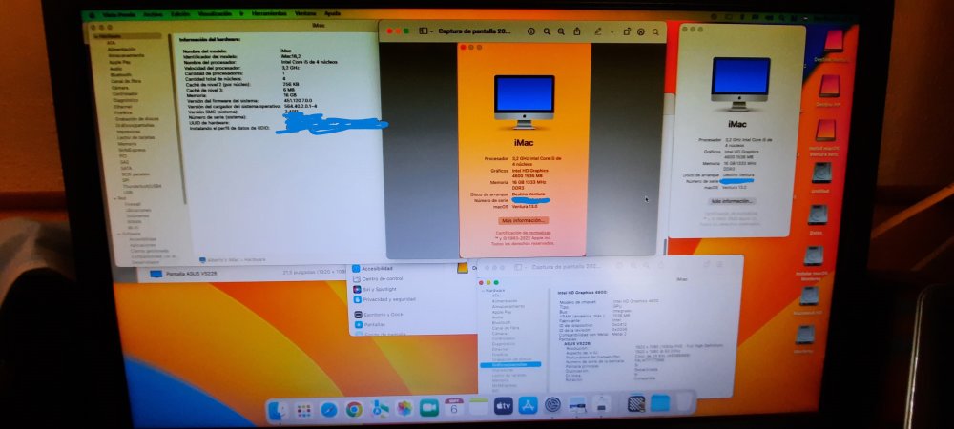
Task: Select Bluetooth in the System Information sidebar
Action: click(x=121, y=74)
